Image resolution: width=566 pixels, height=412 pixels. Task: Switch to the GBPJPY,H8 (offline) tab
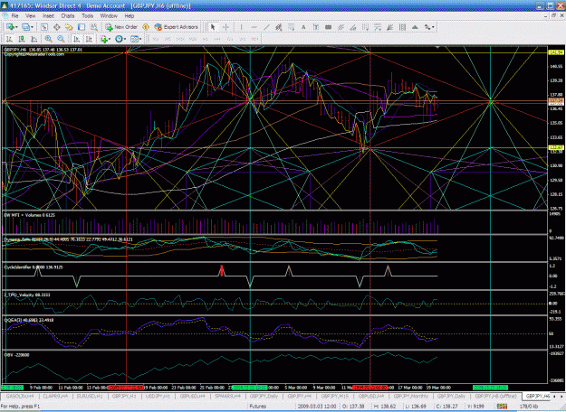pyautogui.click(x=498, y=396)
